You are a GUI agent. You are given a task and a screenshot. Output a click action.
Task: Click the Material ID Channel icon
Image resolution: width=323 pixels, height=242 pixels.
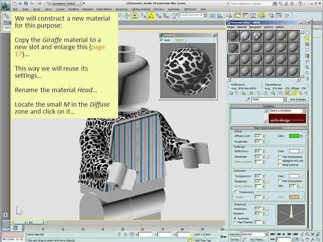(281, 93)
